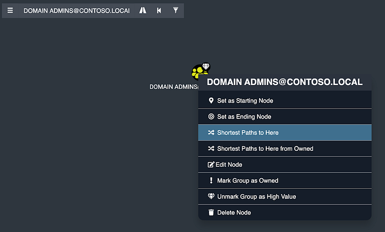Select Unmark Group as High Value
This screenshot has width=385, height=232.
[x=285, y=196]
